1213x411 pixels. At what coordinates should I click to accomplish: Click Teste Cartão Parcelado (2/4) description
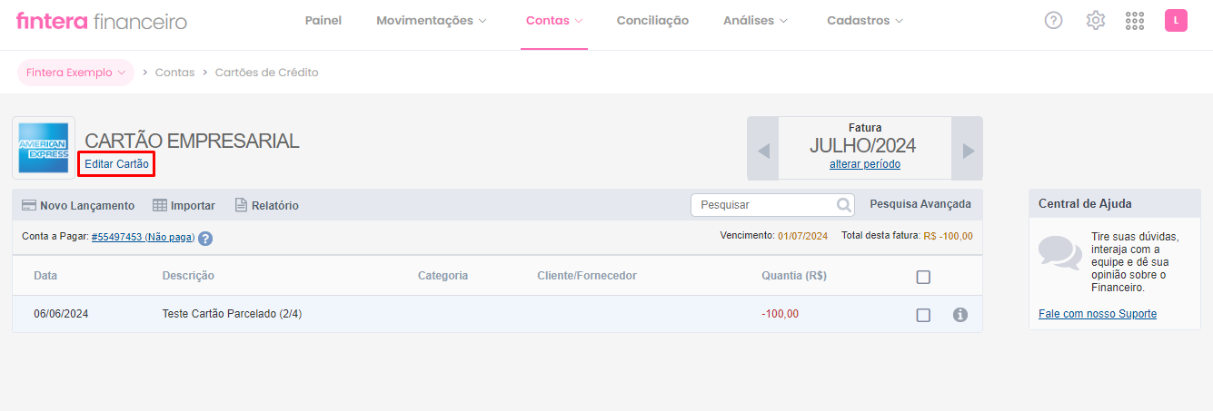[232, 314]
